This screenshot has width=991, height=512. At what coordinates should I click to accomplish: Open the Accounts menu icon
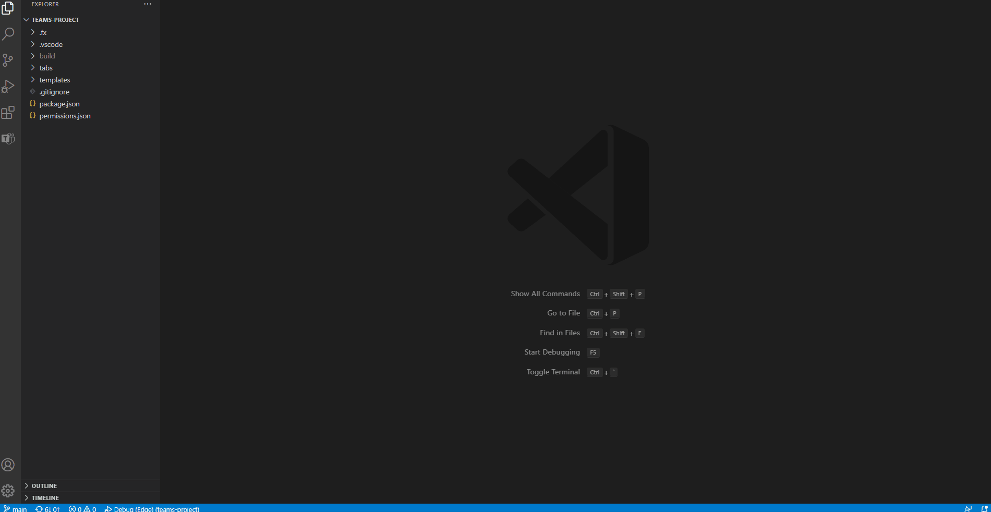pyautogui.click(x=8, y=465)
